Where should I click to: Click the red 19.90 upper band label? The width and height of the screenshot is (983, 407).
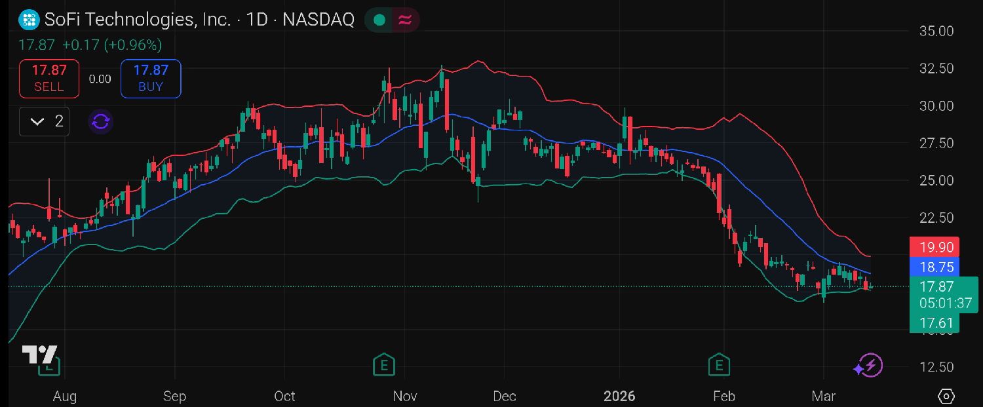click(935, 247)
